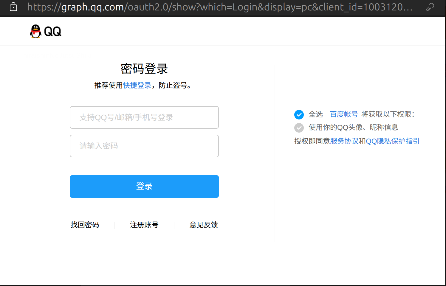The height and width of the screenshot is (286, 446).
Task: Toggle the 使用你的QQ头像、昵称信息 permission checkbox
Action: click(x=299, y=128)
